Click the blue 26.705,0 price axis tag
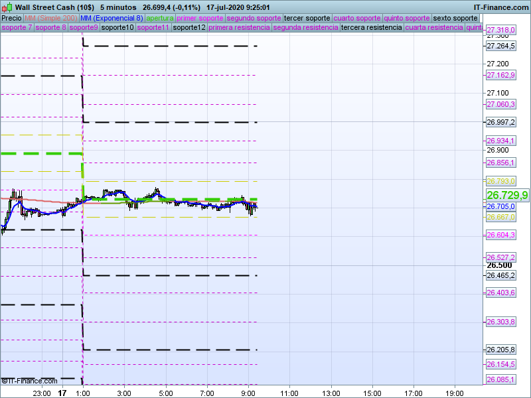 coord(501,206)
